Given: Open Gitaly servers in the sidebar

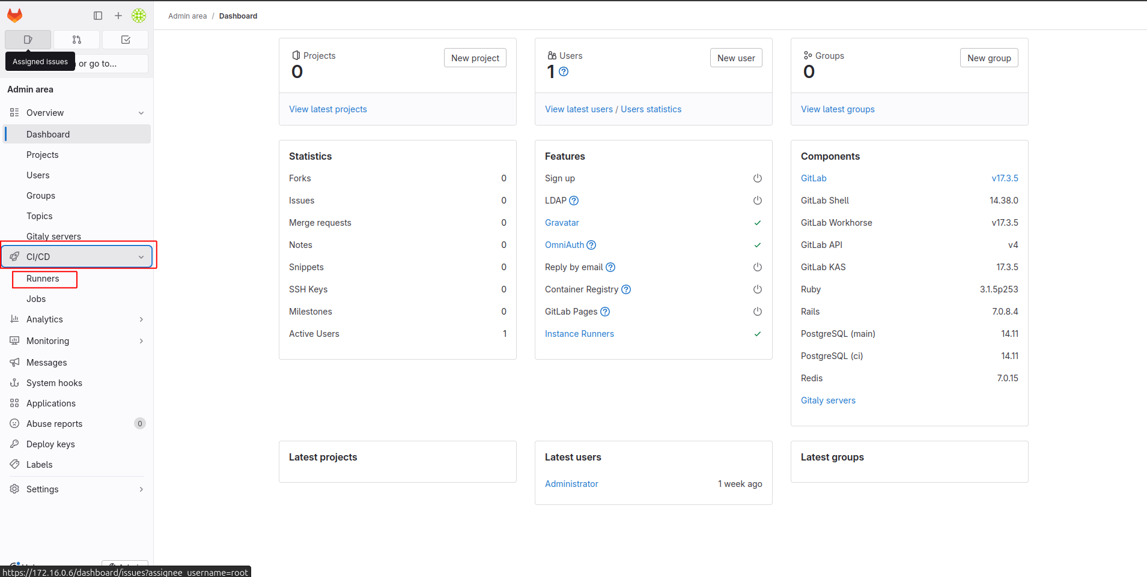Looking at the screenshot, I should coord(77,236).
